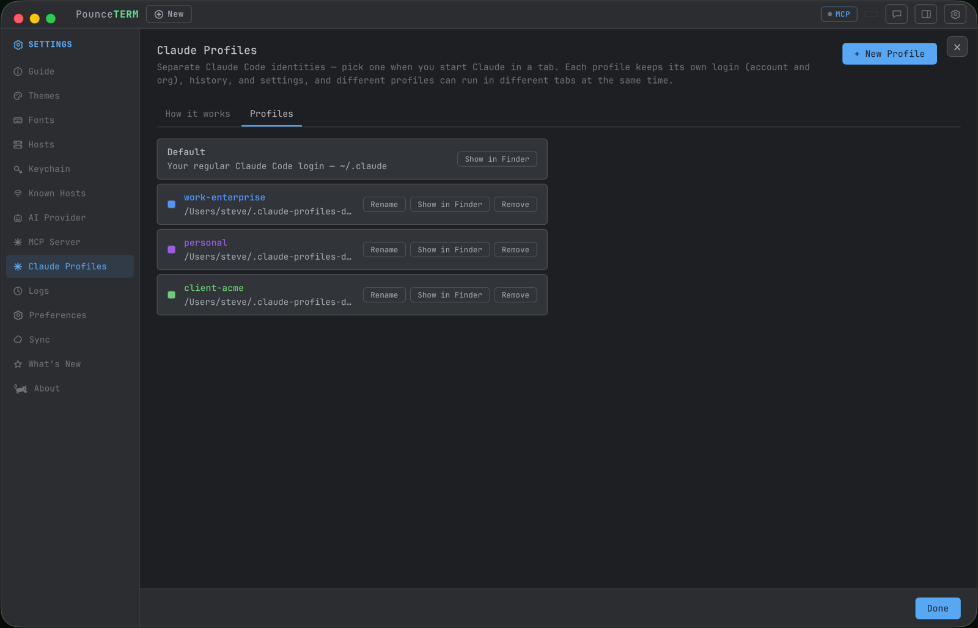Open Guide settings section
Image resolution: width=978 pixels, height=628 pixels.
tap(70, 71)
